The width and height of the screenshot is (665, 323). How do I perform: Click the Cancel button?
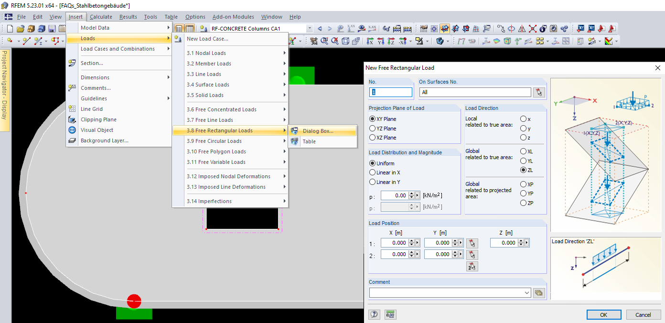(643, 314)
